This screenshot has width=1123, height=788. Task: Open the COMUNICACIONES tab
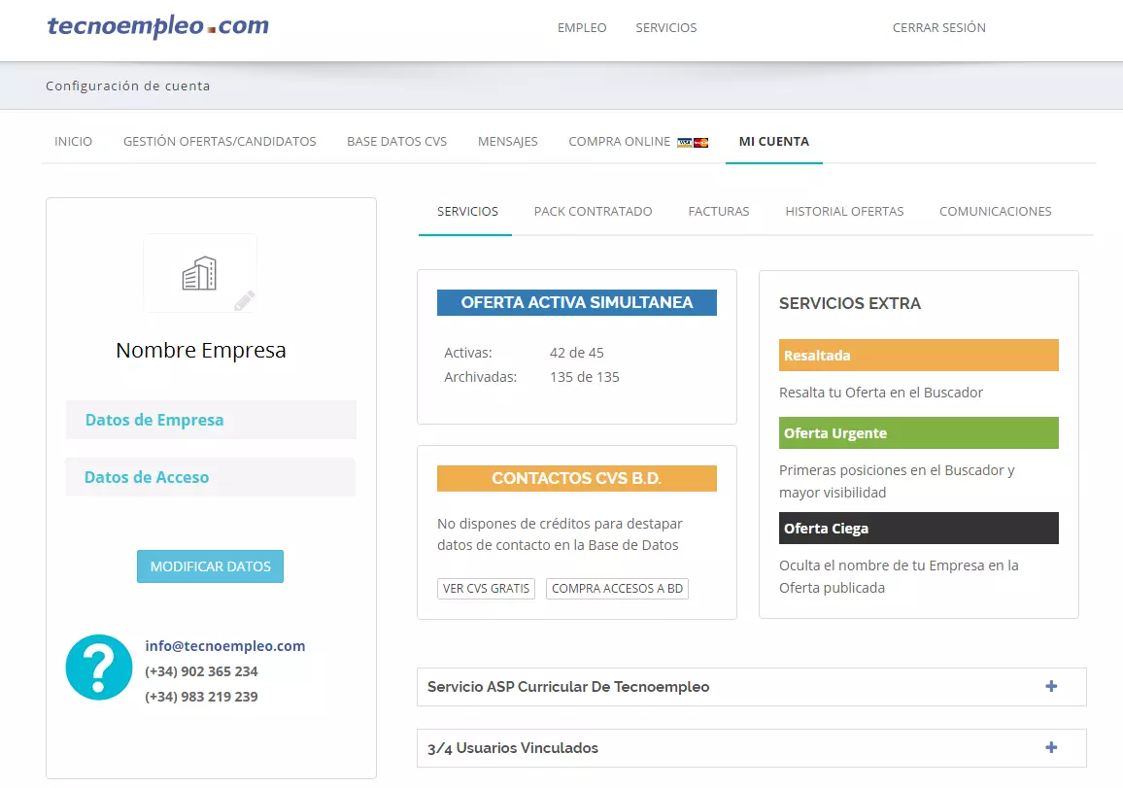pos(995,211)
